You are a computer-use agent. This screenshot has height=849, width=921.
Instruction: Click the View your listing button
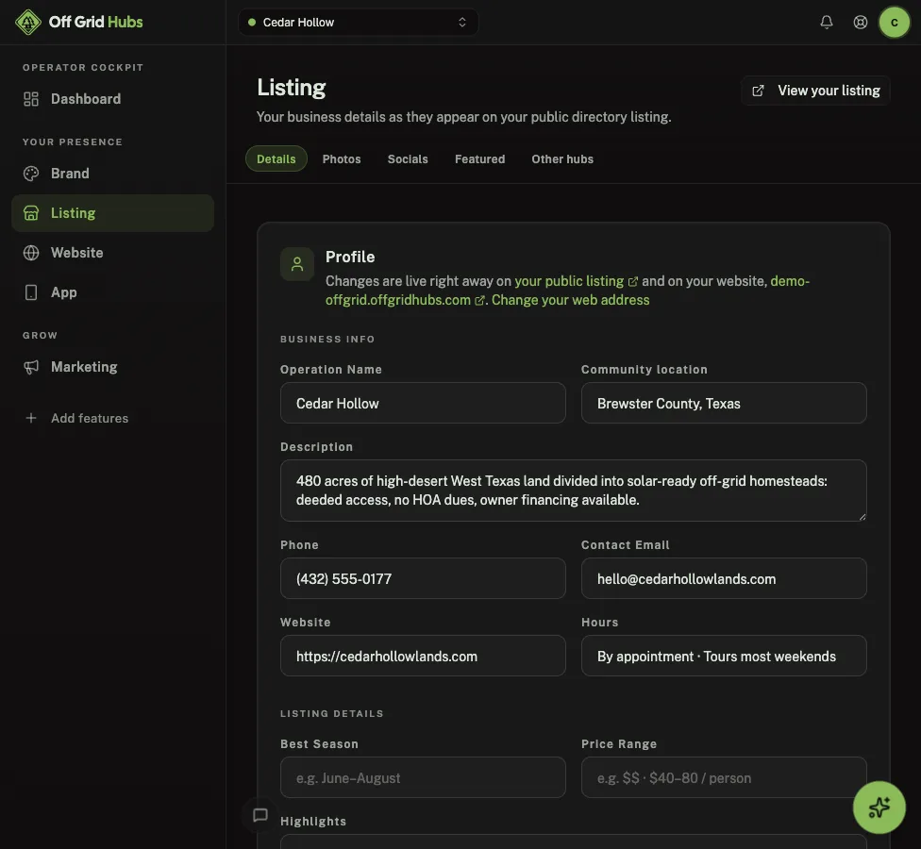(815, 91)
